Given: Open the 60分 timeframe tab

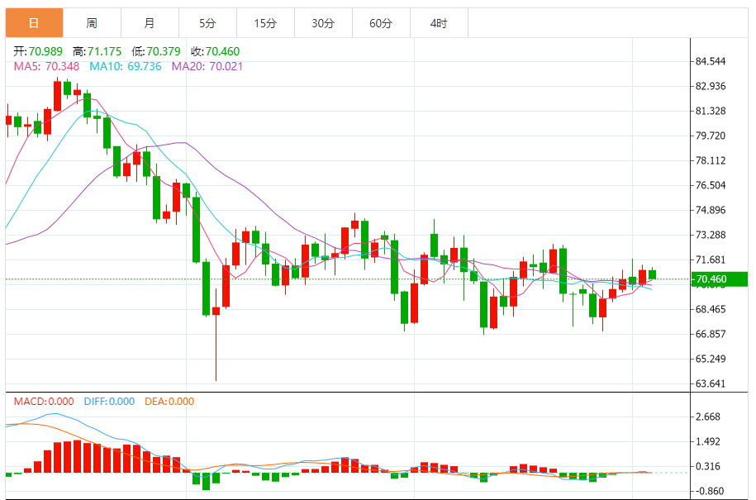Looking at the screenshot, I should pyautogui.click(x=381, y=22).
